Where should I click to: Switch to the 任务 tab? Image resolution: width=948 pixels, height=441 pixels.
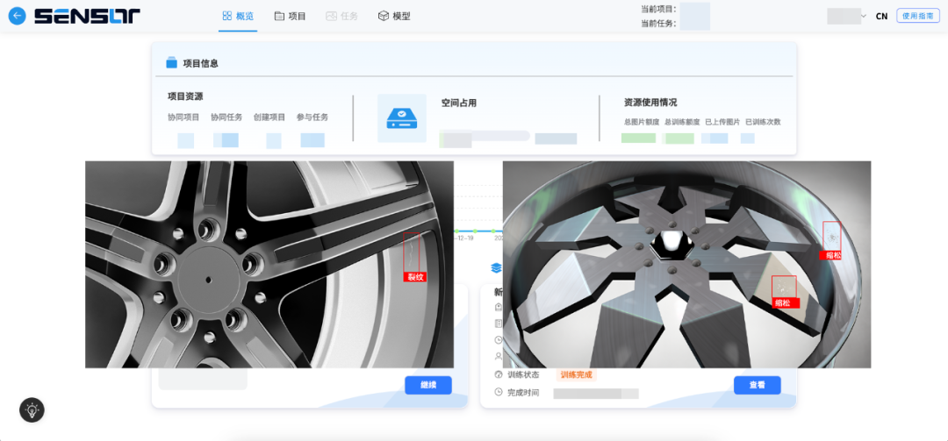[341, 17]
